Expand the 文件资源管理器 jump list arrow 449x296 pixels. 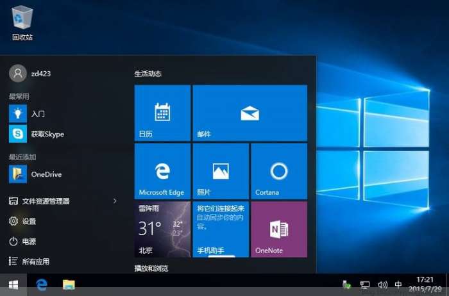(x=115, y=201)
